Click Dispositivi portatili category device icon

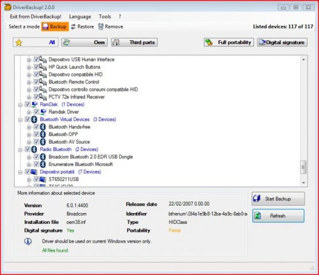click(x=34, y=172)
